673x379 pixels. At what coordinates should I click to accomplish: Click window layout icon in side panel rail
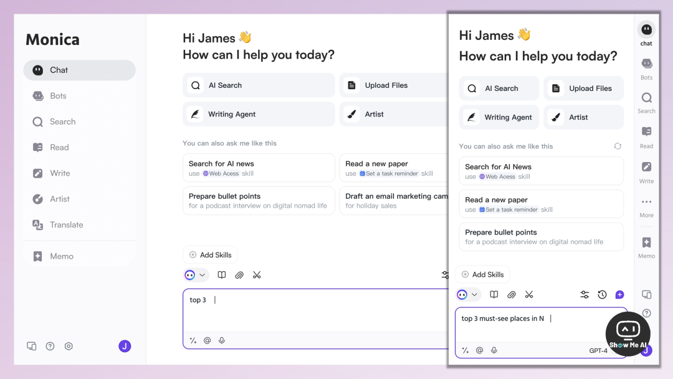646,294
